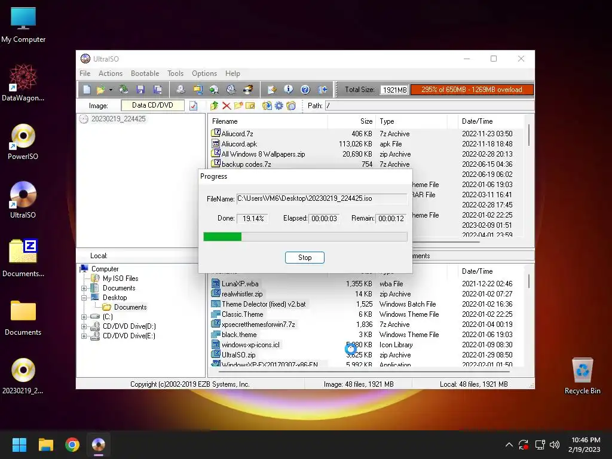This screenshot has width=612, height=459.
Task: Select windows-xp-icons.icl in the local list
Action: pos(250,345)
